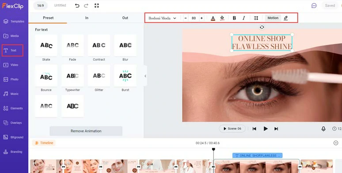The height and width of the screenshot is (173, 342).
Task: Change the 16:9 aspect ratio
Action: 41,6
